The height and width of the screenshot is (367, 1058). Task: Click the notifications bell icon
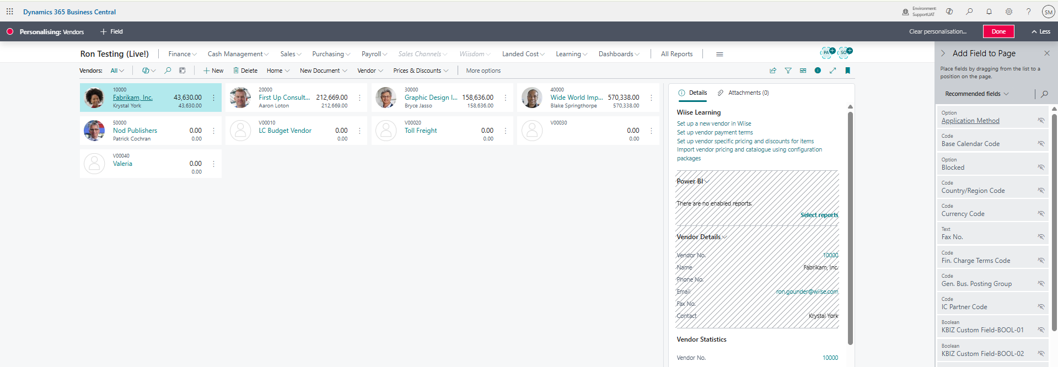coord(989,12)
